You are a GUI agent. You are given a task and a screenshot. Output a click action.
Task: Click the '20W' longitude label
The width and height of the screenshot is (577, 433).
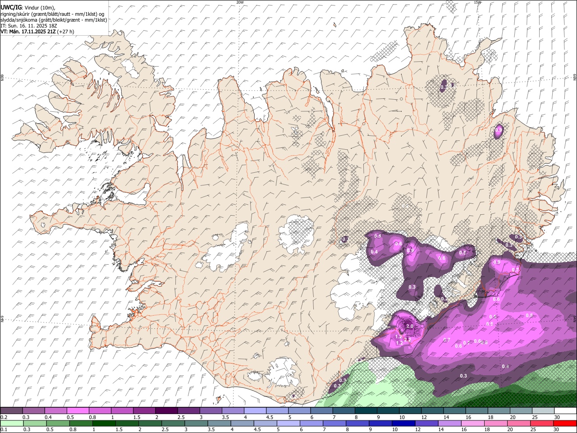click(x=240, y=2)
